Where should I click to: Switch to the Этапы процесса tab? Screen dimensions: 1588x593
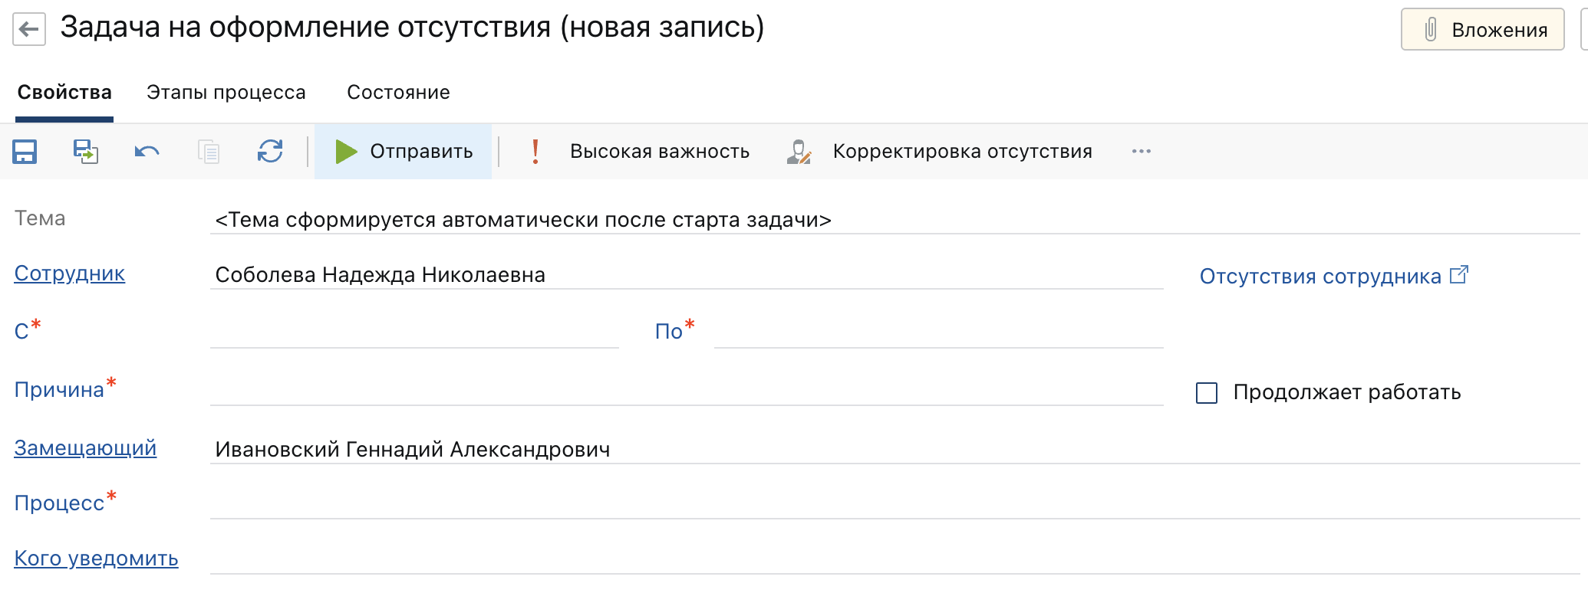coord(226,93)
